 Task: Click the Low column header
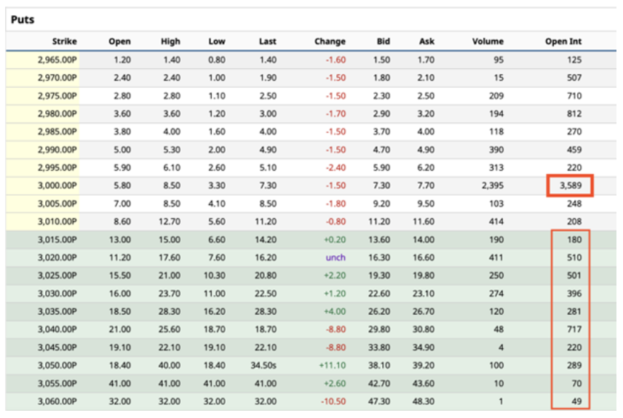(x=216, y=41)
